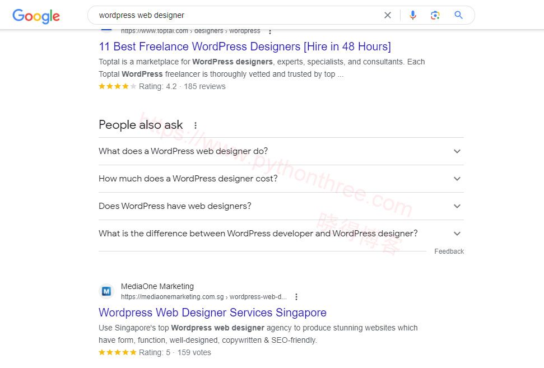The width and height of the screenshot is (544, 368).
Task: Click the toptal.com URL breadcrumb
Action: (x=190, y=31)
